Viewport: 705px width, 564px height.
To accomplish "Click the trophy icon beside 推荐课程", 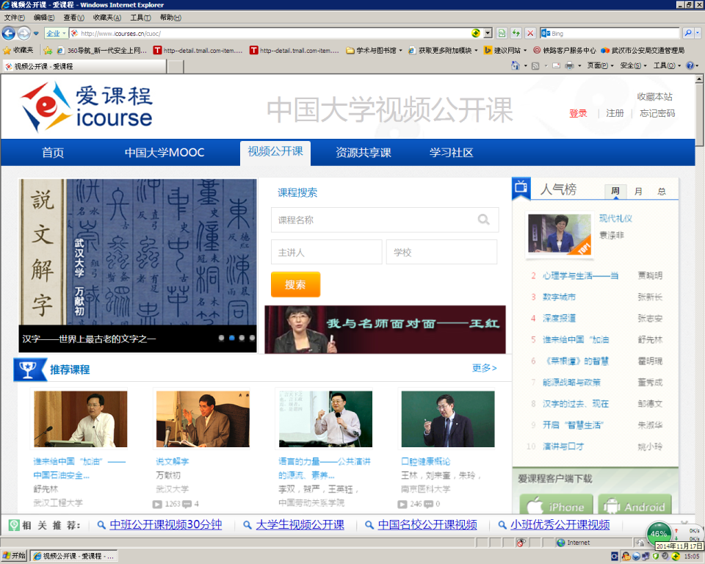I will click(x=28, y=369).
